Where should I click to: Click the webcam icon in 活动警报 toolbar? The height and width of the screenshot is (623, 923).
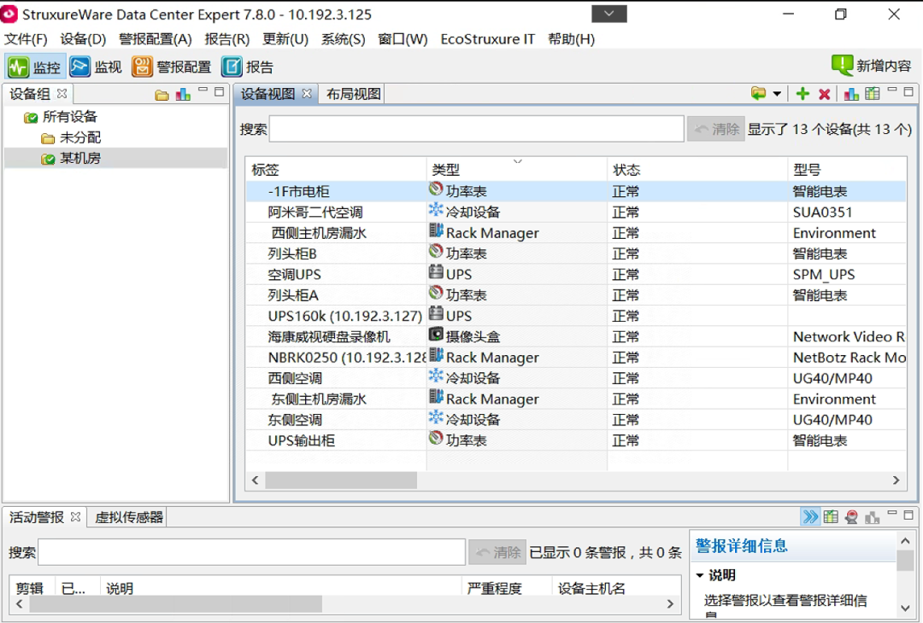851,517
